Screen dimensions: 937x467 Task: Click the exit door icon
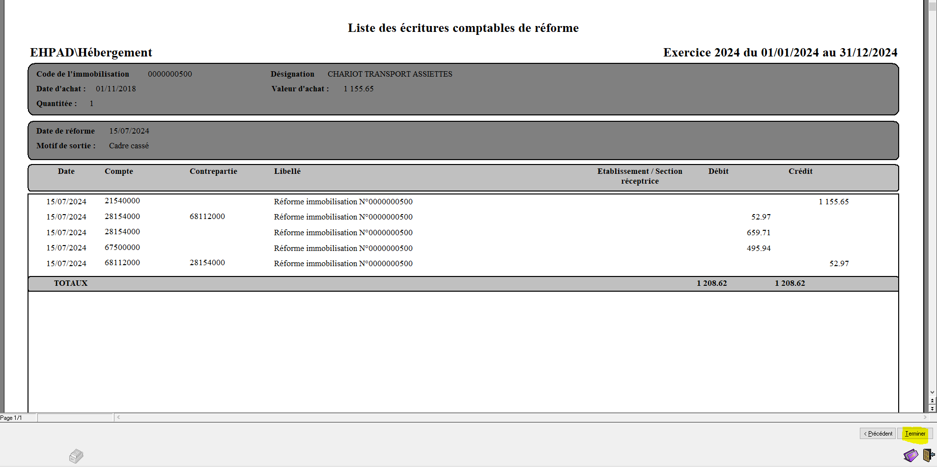pos(928,455)
